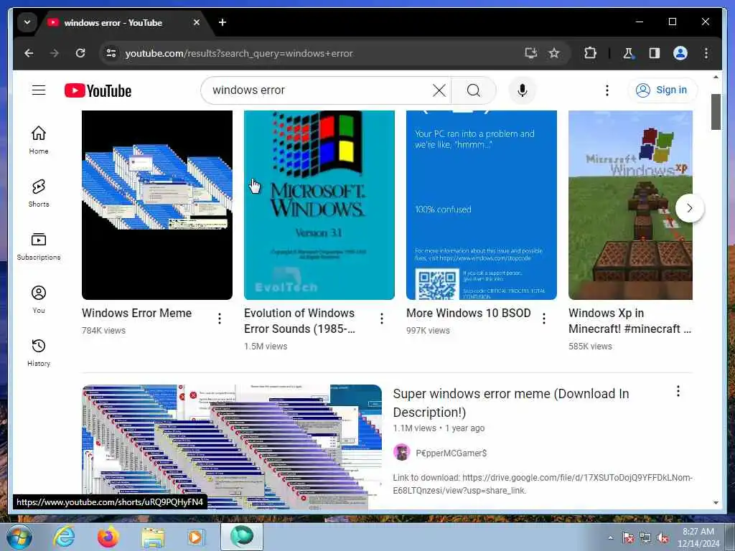Open Windows Explorer folder in taskbar
Screen dimensions: 735x551
coord(153,537)
